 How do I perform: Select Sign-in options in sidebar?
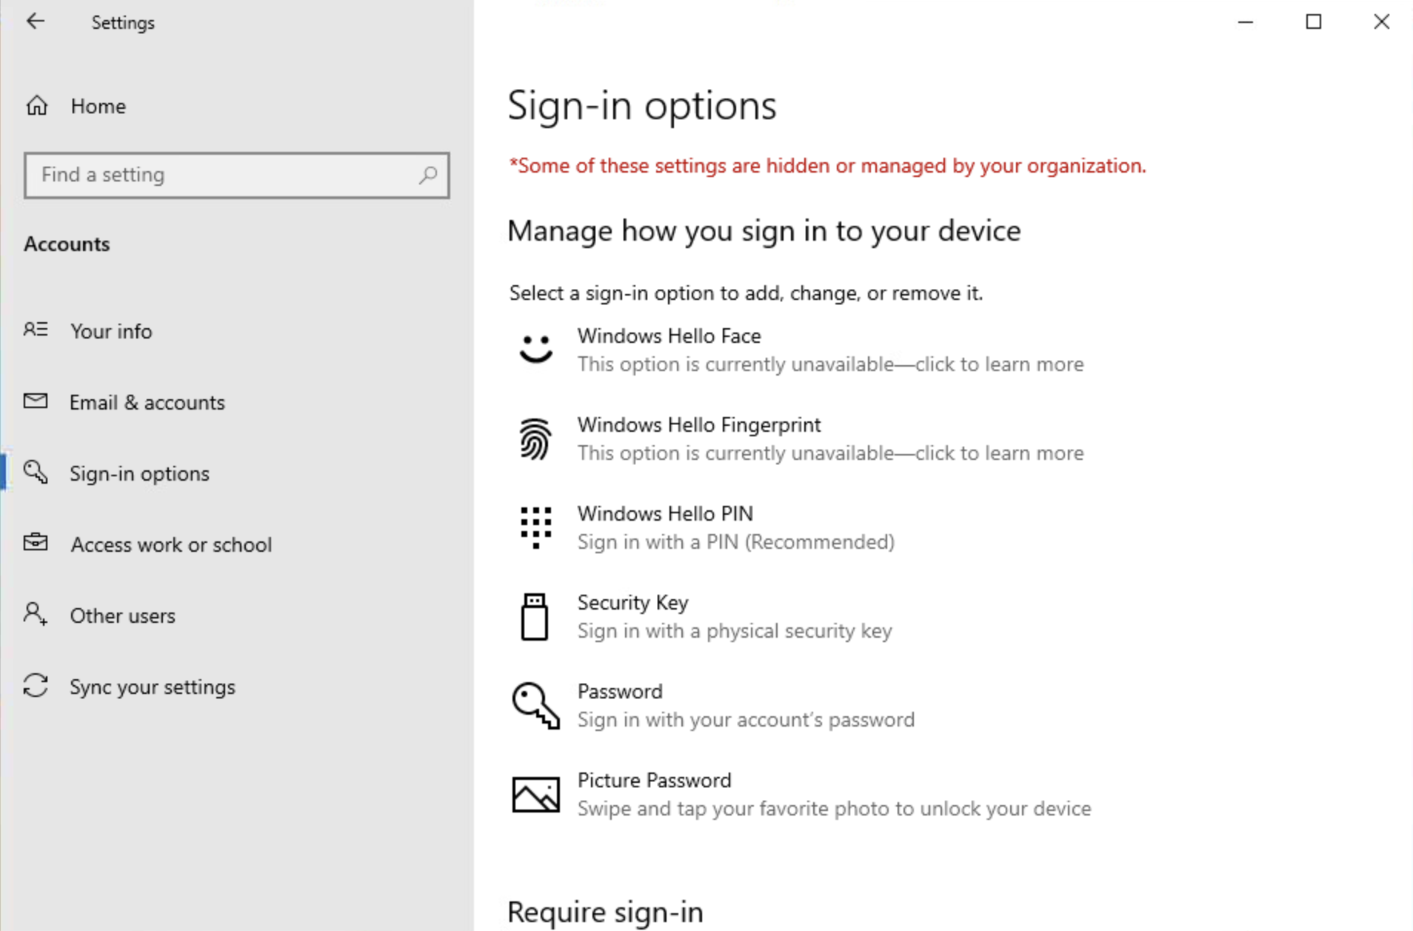[140, 473]
